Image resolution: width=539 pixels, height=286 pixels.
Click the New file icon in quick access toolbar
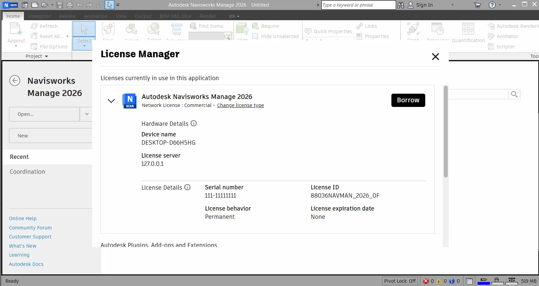coord(35,5)
